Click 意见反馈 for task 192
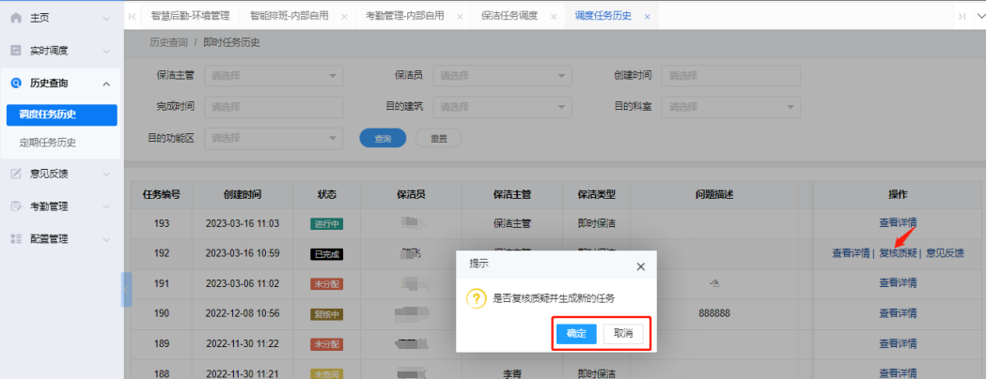This screenshot has height=379, width=987. 945,253
